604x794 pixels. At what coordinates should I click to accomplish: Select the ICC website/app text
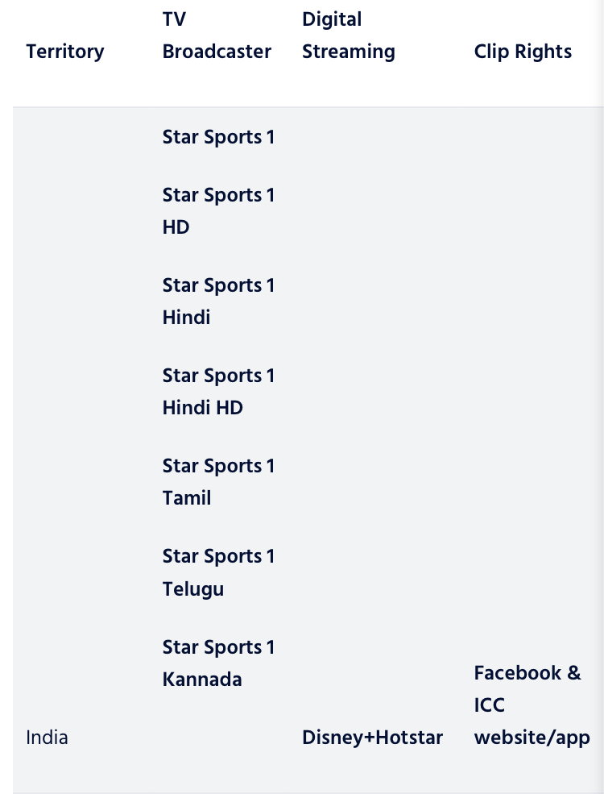tap(532, 721)
